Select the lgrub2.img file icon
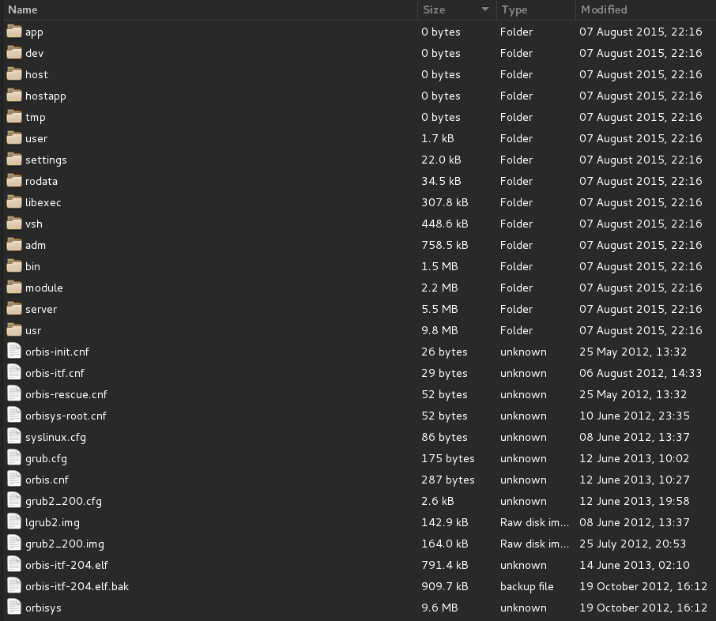Viewport: 716px width, 621px height. (14, 522)
